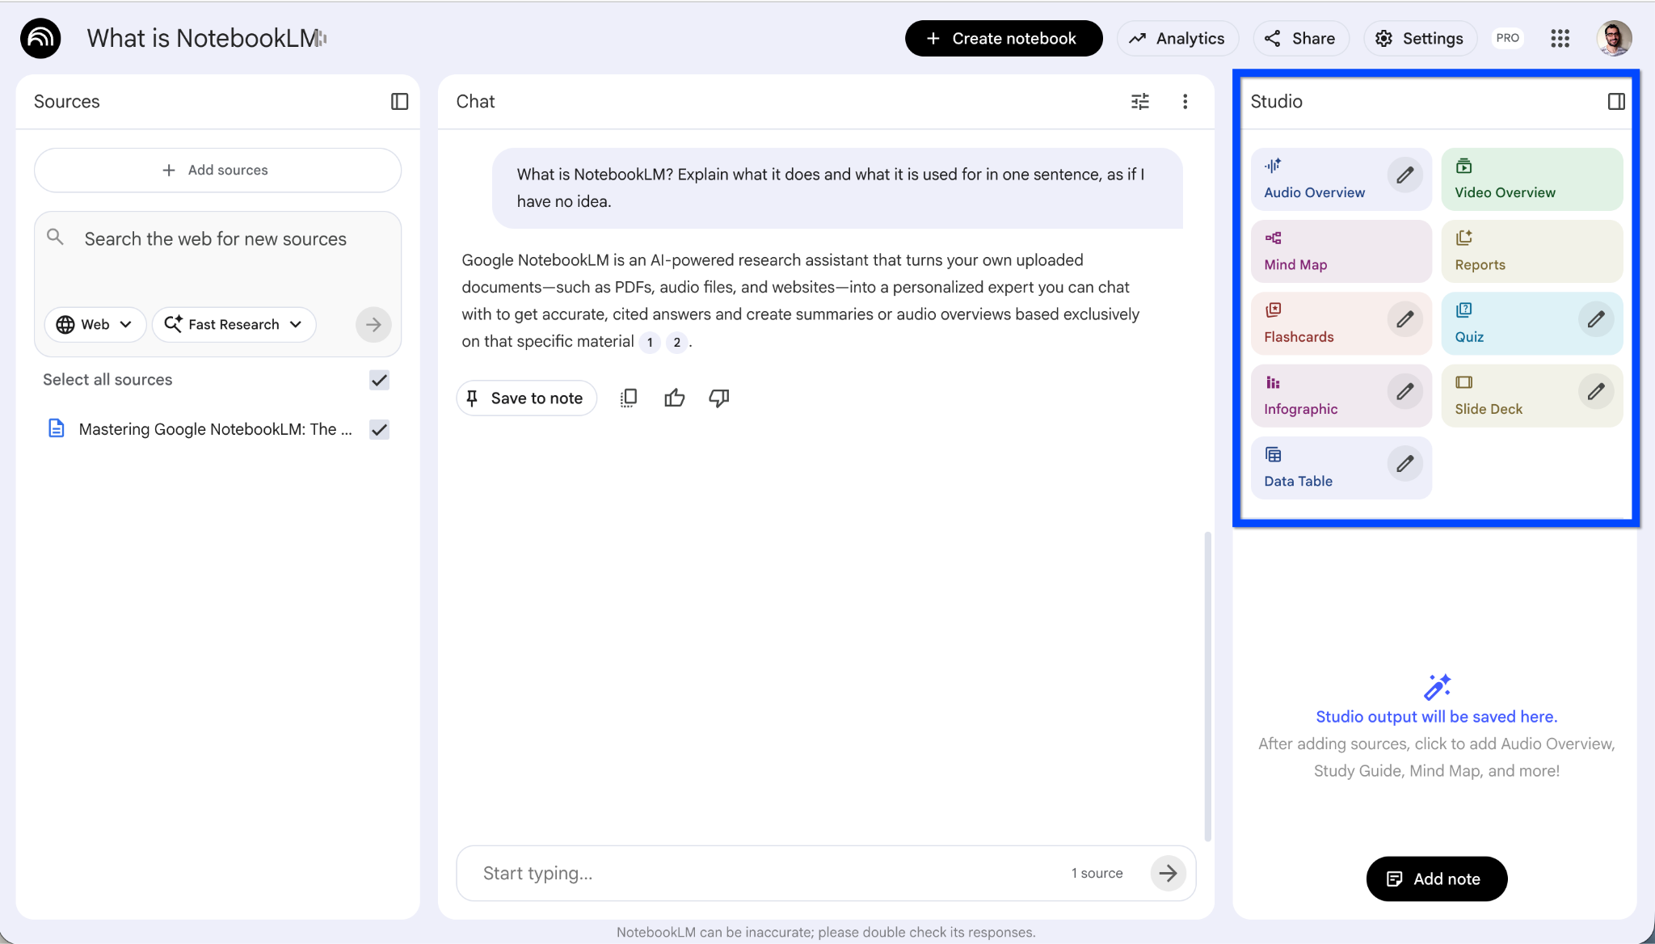Create a new notebook
This screenshot has width=1655, height=944.
[1003, 38]
